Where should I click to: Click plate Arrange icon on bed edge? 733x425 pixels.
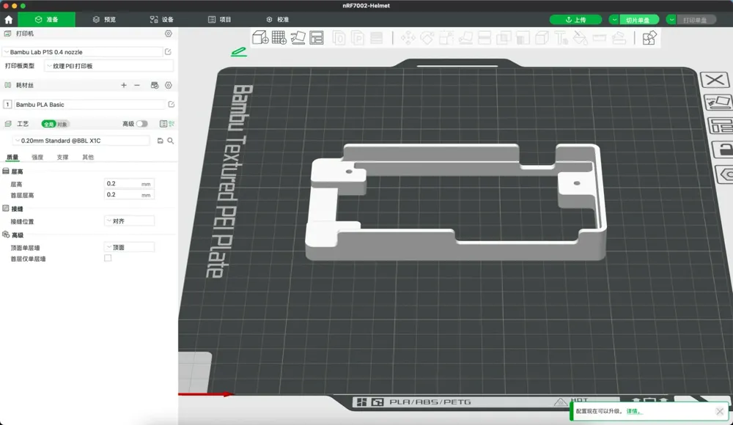tap(721, 126)
